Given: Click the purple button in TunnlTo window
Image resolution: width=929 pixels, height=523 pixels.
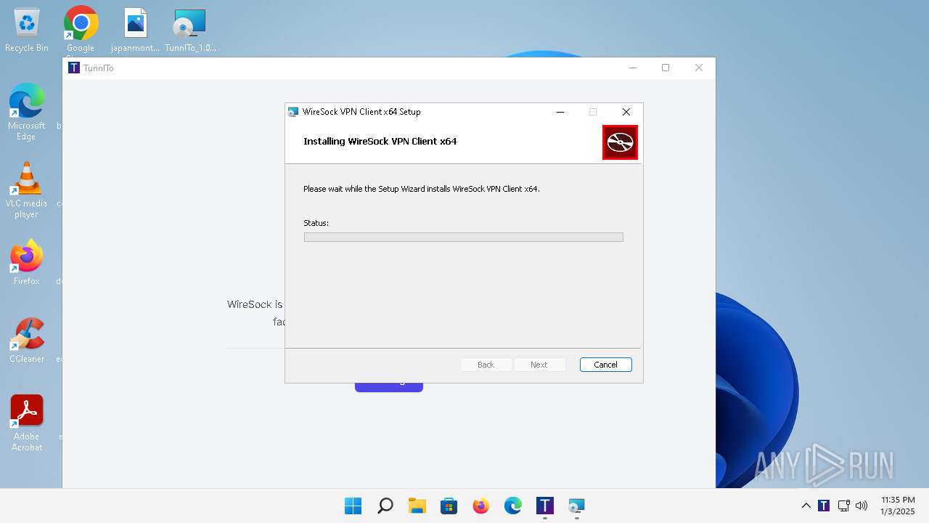Looking at the screenshot, I should (x=389, y=386).
